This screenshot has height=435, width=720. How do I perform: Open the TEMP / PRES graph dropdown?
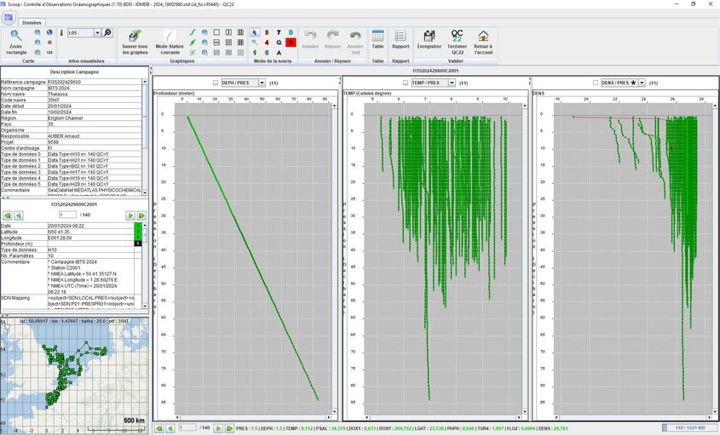point(452,83)
